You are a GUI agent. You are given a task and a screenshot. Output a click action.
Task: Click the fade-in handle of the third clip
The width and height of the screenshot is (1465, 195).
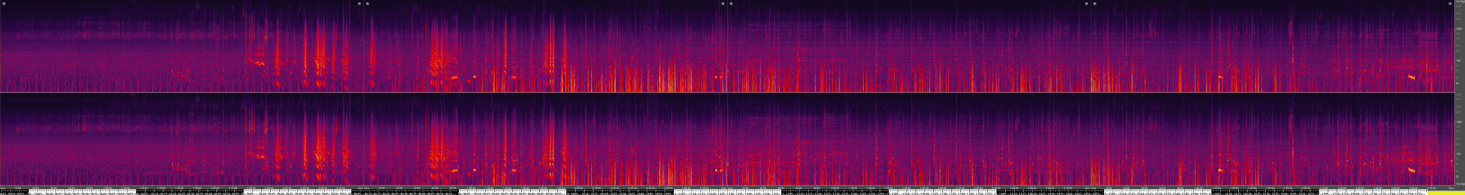(731, 4)
